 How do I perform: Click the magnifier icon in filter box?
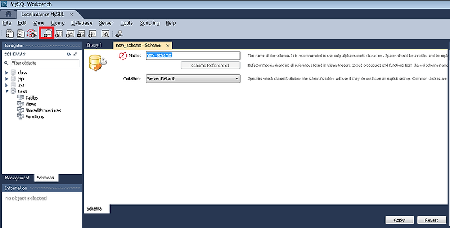(x=6, y=63)
